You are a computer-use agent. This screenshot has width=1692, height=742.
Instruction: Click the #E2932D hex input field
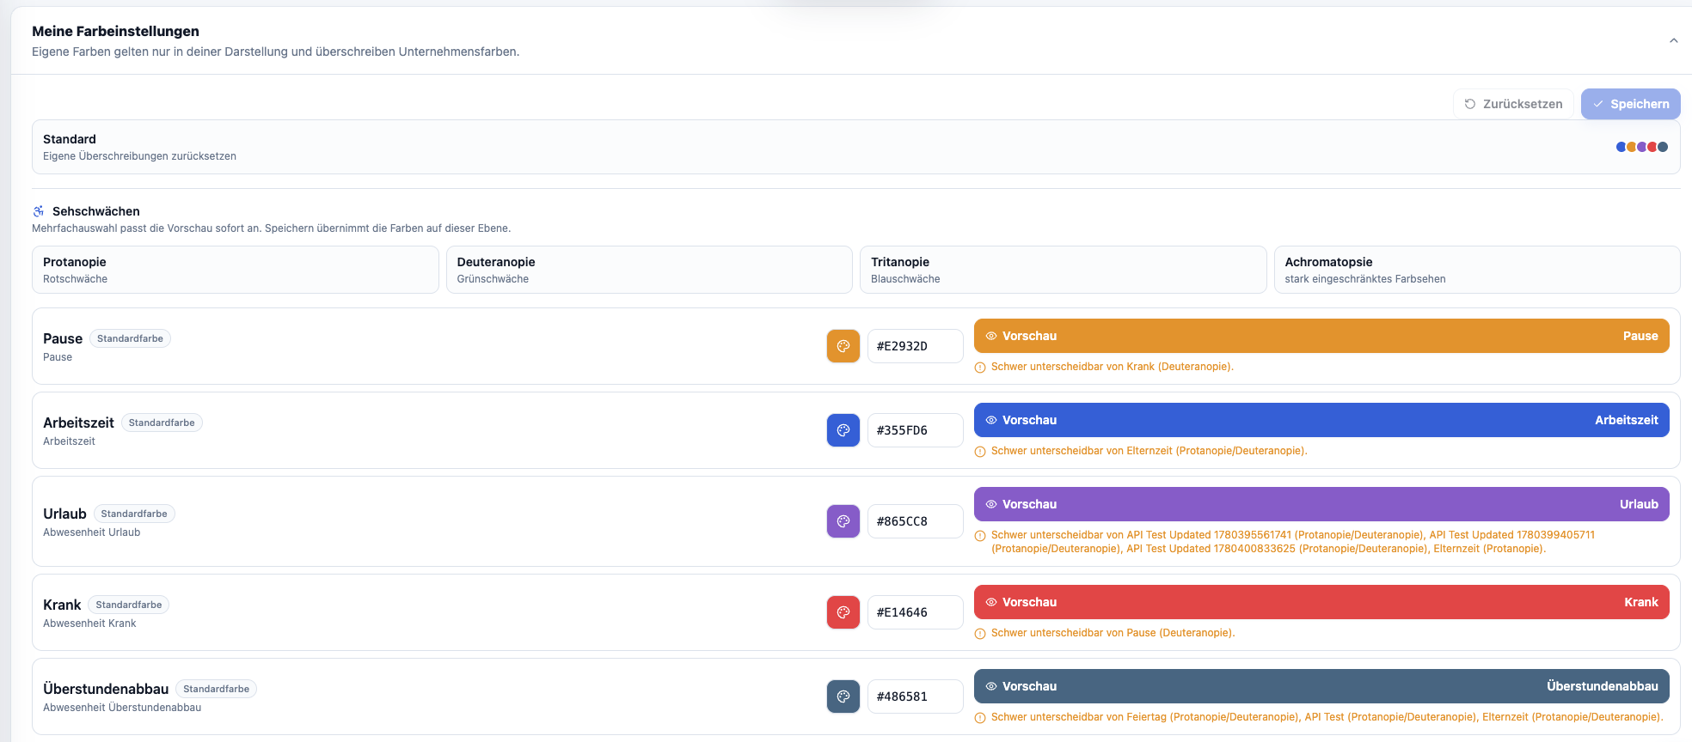pos(915,346)
